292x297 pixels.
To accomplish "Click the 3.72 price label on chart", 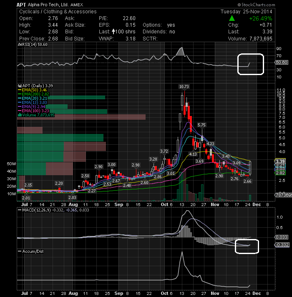I will pyautogui.click(x=164, y=151).
